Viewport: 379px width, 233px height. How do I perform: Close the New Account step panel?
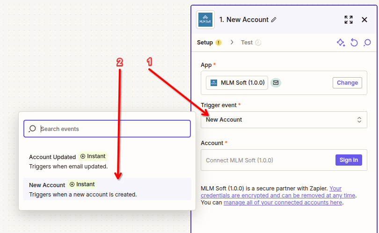tap(364, 20)
